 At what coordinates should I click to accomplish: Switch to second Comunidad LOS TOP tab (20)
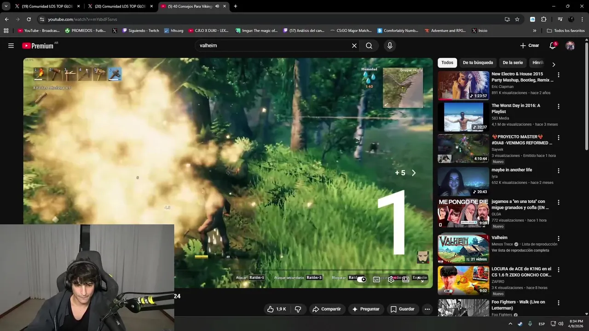click(x=121, y=6)
